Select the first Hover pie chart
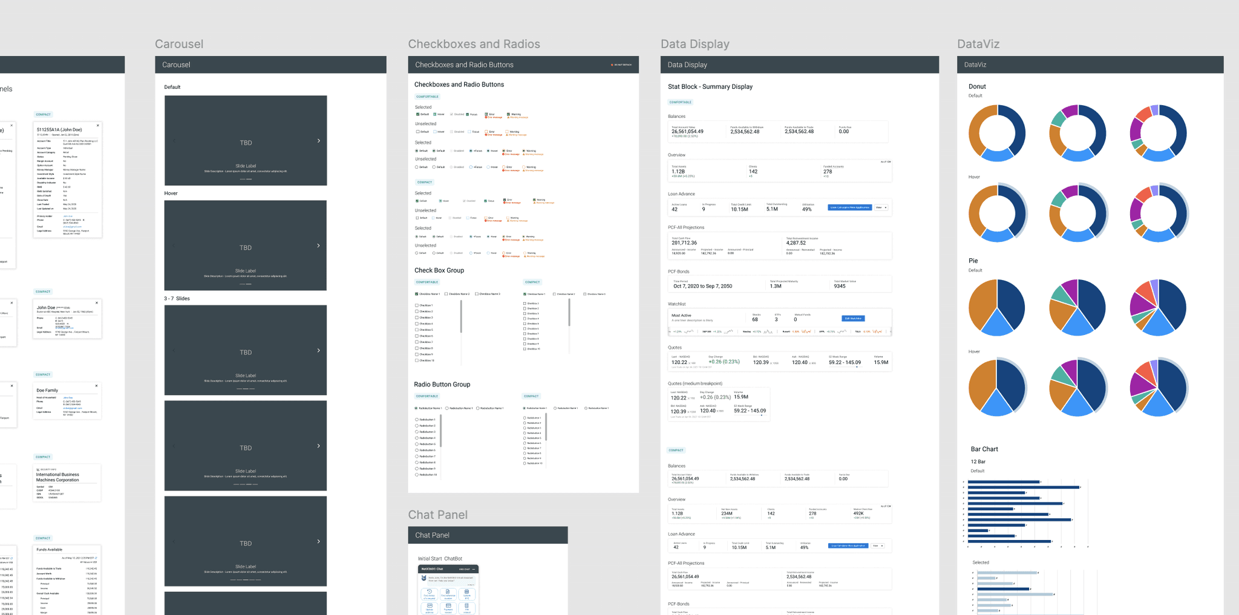1239x615 pixels. tap(997, 388)
